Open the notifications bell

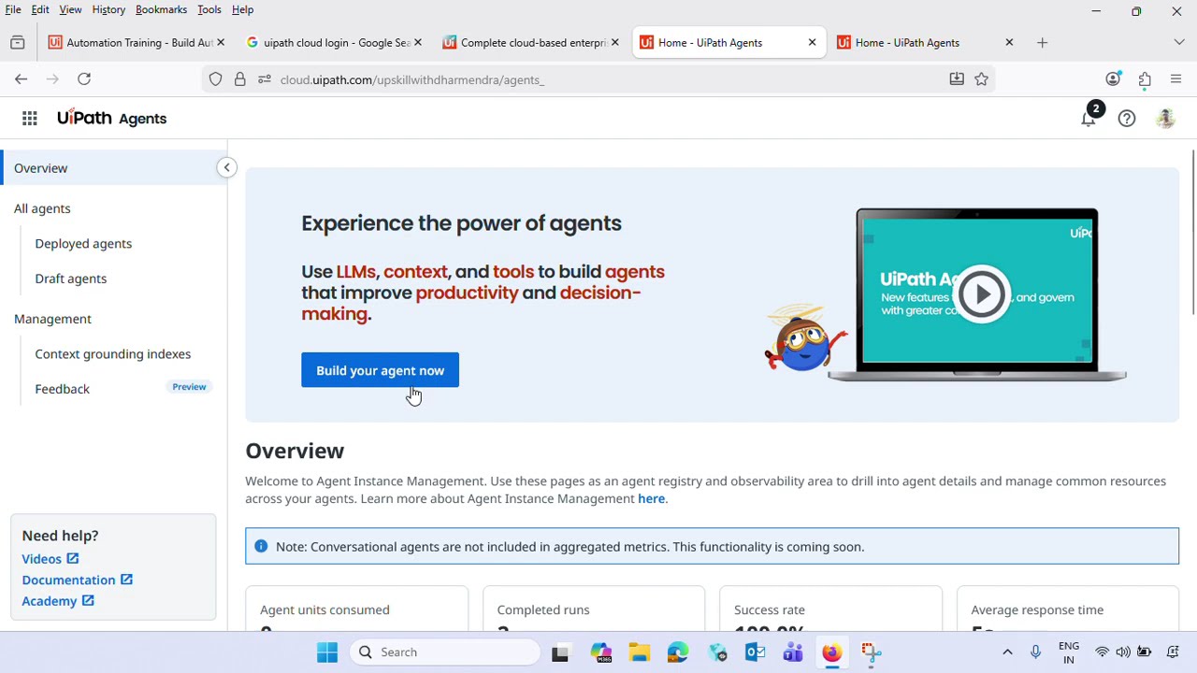click(x=1089, y=119)
